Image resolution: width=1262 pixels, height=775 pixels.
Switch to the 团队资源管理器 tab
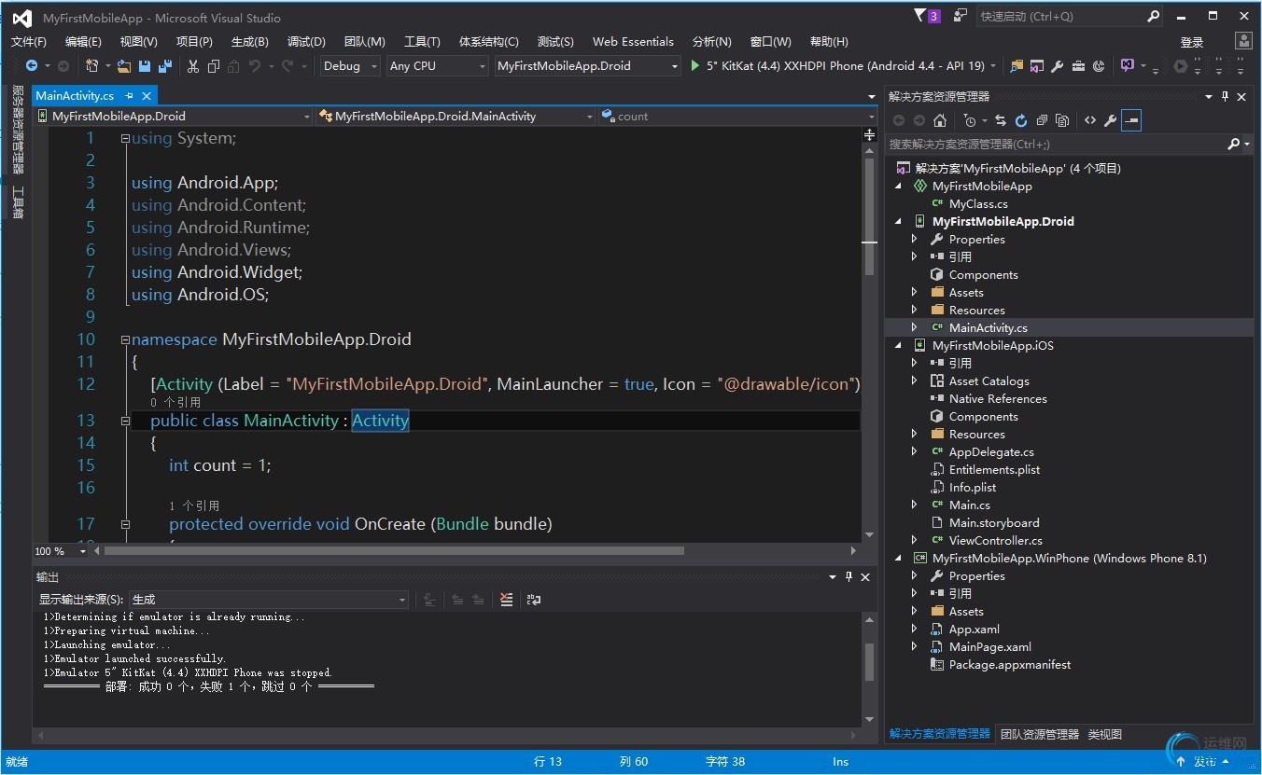(x=1039, y=734)
